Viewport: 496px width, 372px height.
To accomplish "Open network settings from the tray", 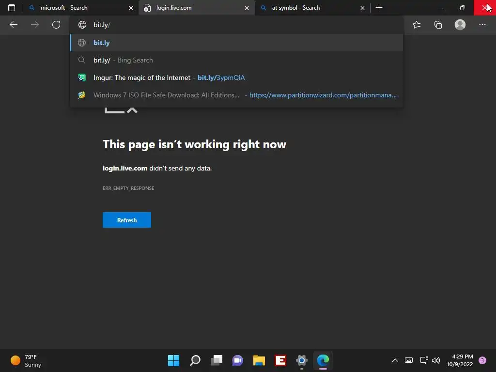I will pyautogui.click(x=424, y=360).
